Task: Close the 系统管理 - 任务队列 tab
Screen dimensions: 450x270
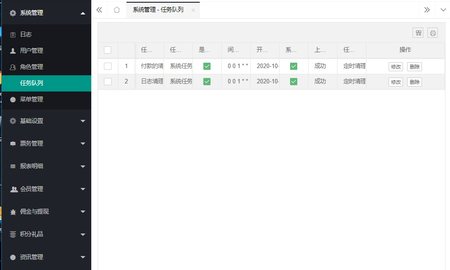Action: pyautogui.click(x=193, y=10)
